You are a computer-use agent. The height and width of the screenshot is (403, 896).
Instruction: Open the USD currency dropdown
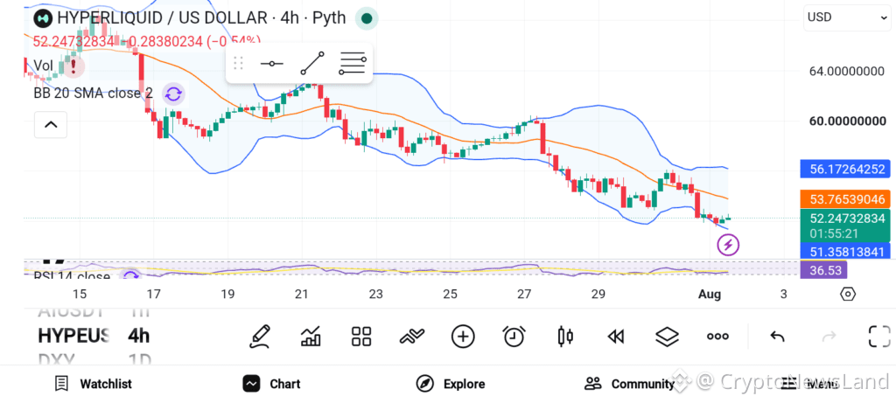tap(847, 17)
